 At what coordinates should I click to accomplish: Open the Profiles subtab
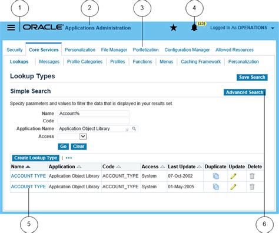[118, 62]
